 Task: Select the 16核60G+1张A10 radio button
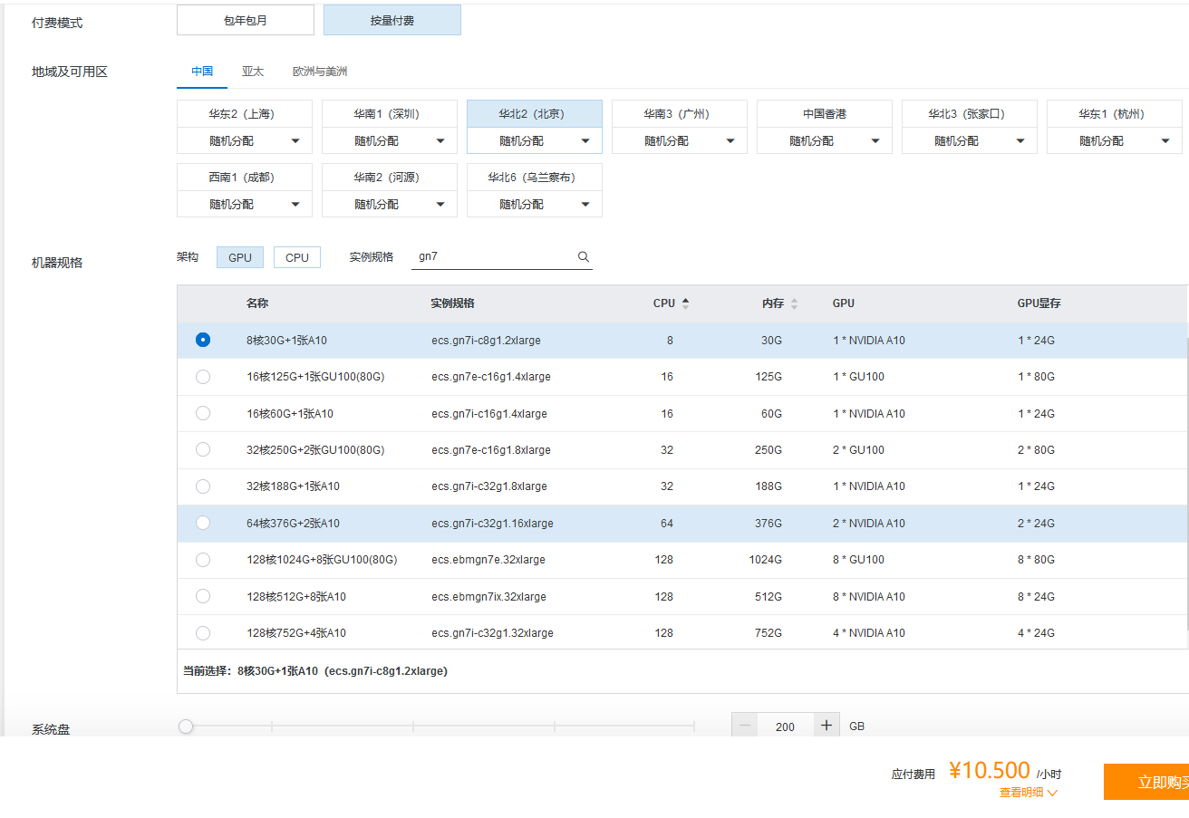(203, 413)
